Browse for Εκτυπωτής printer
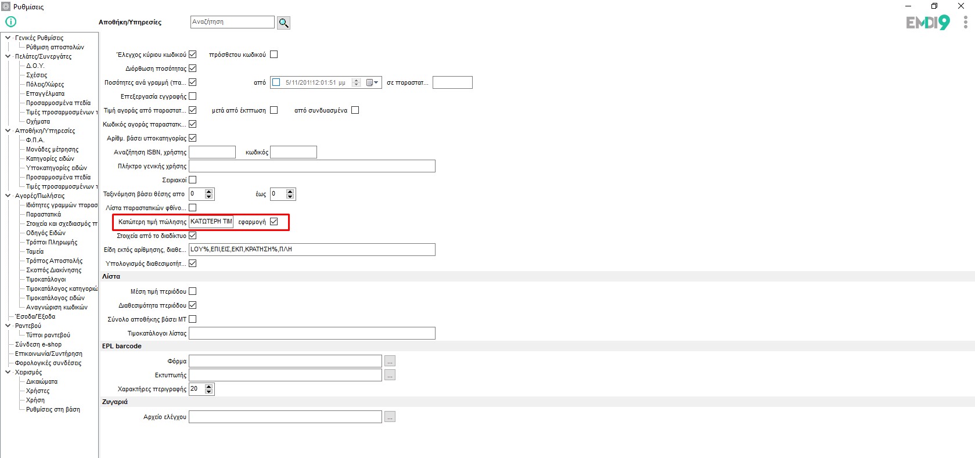This screenshot has height=458, width=975. click(390, 375)
